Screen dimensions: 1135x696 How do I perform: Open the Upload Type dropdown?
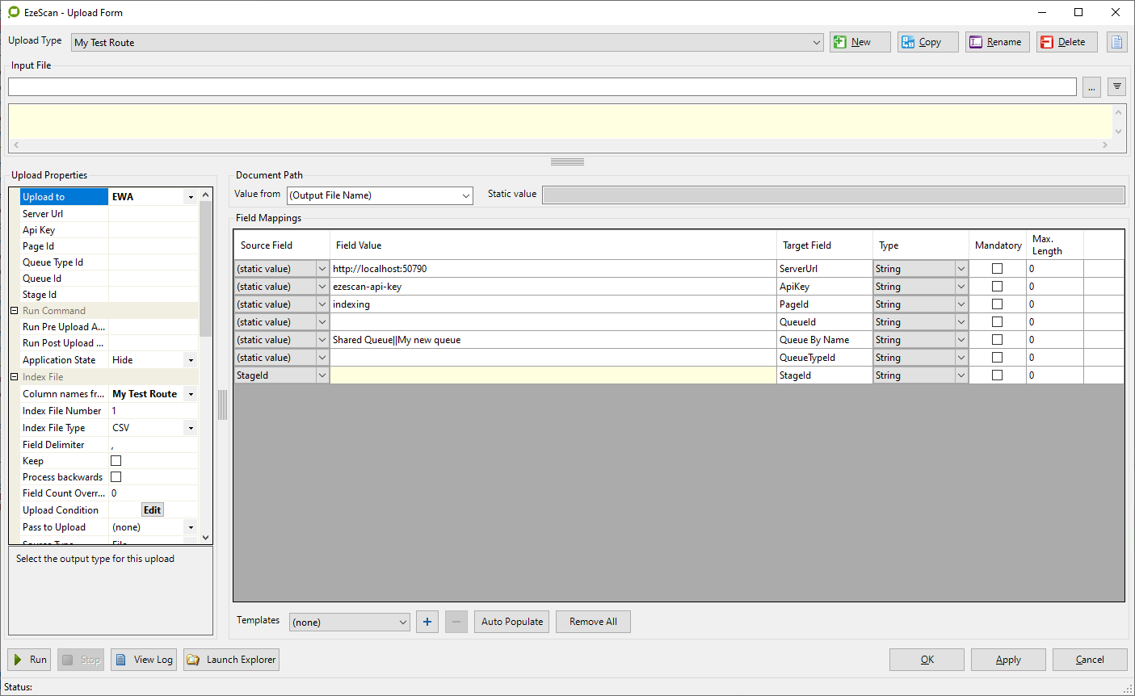click(816, 43)
